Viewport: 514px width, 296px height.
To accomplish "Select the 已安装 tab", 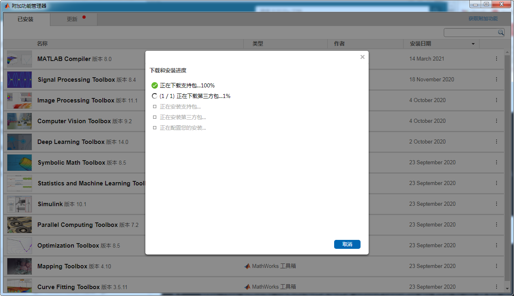I will point(25,19).
